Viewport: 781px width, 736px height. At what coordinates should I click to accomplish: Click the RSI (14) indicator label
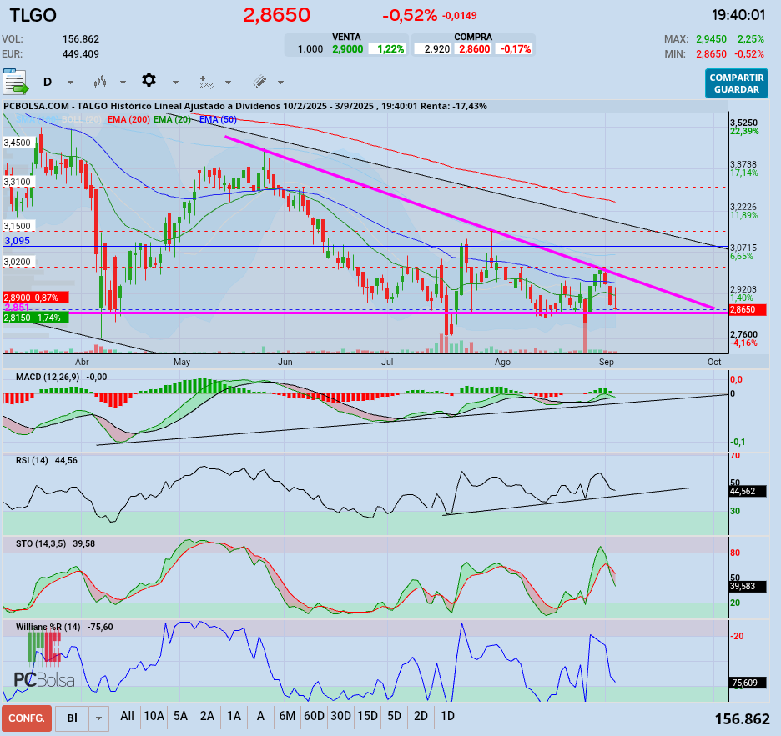click(x=32, y=460)
